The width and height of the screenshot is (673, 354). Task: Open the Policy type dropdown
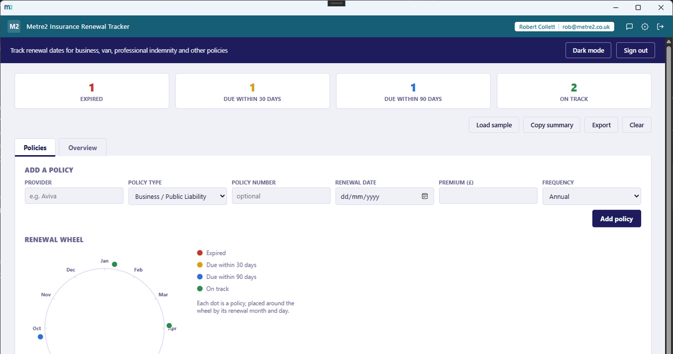[x=178, y=196]
